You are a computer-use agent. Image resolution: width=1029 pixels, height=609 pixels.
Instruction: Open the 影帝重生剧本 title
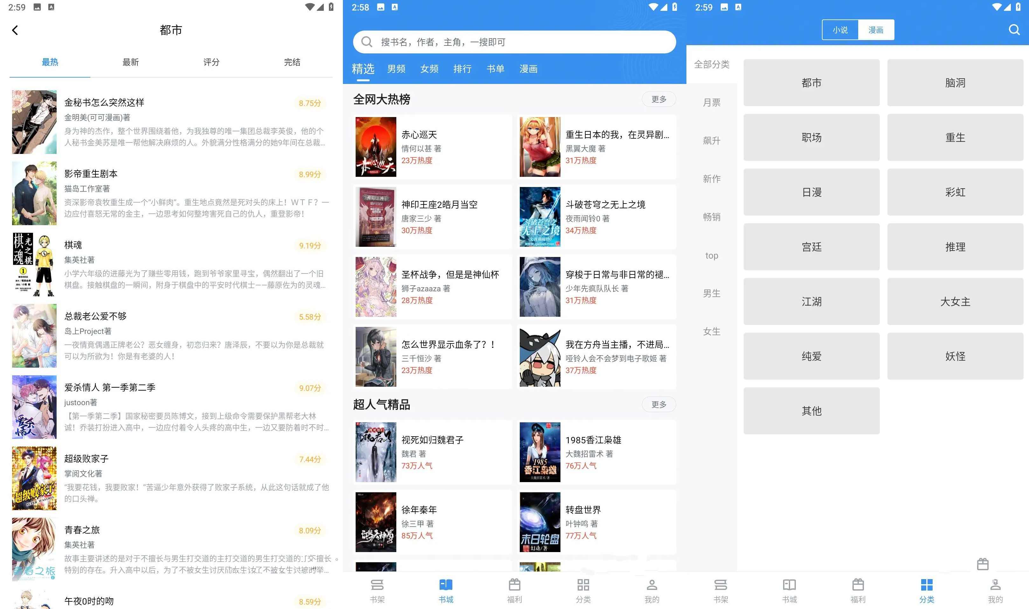[91, 174]
